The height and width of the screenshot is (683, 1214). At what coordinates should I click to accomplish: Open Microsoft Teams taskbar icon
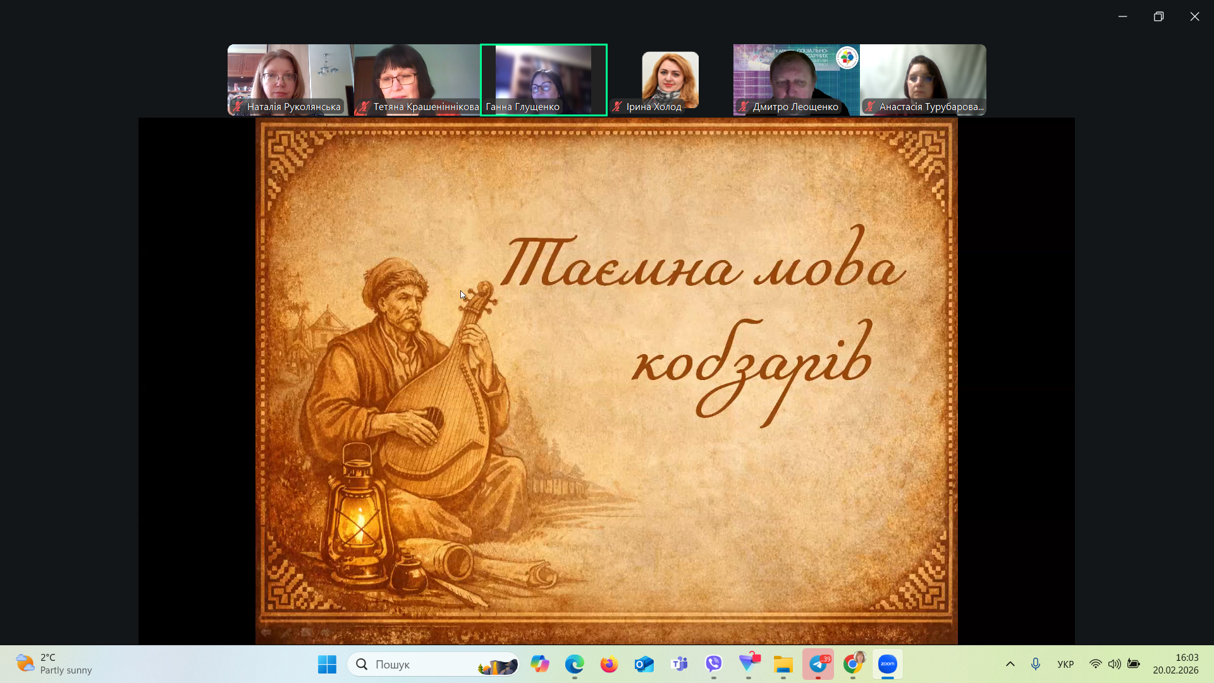click(680, 664)
